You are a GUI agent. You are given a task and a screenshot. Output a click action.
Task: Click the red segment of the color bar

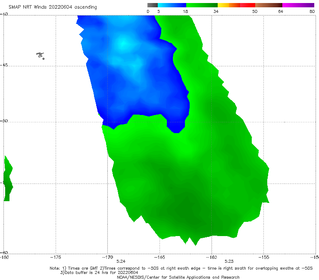click(247, 5)
